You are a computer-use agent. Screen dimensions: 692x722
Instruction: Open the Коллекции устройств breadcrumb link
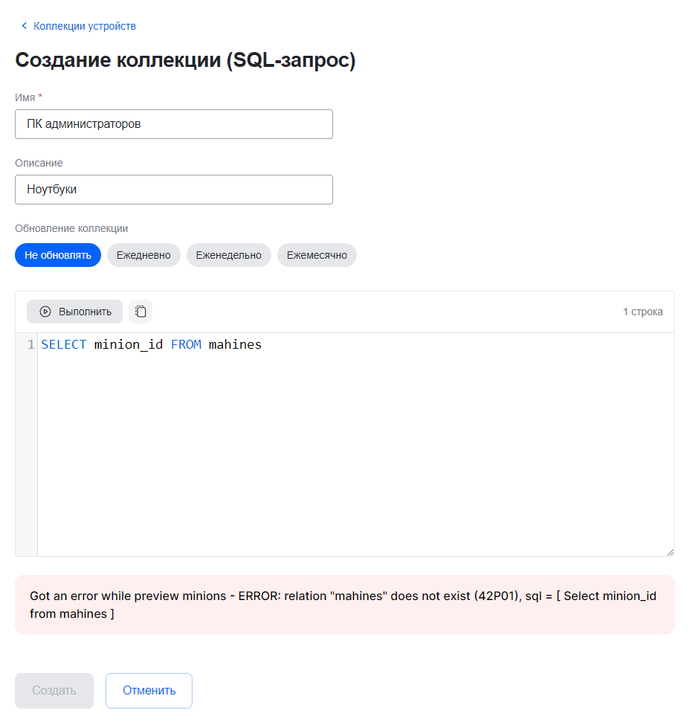pyautogui.click(x=84, y=26)
